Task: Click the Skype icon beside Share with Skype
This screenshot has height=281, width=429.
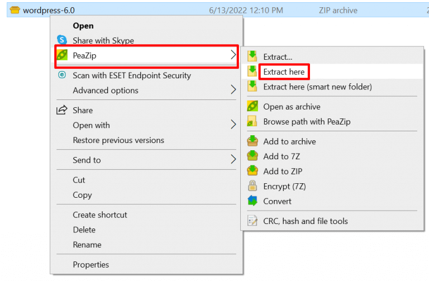Action: [62, 41]
